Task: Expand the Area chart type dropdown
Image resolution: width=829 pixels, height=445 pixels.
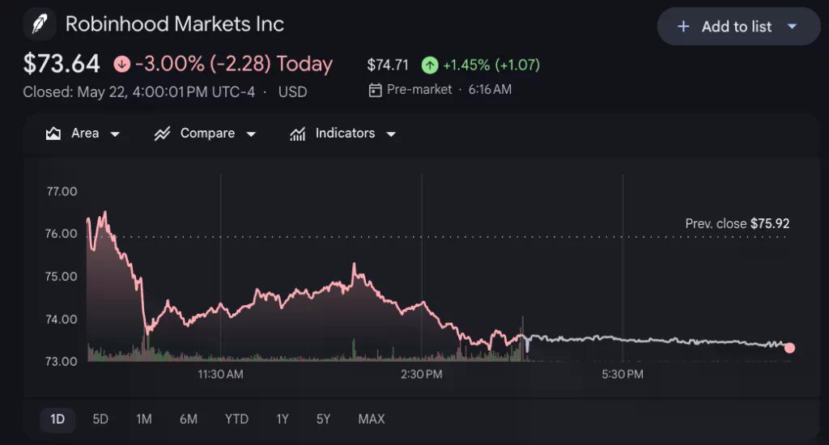Action: (x=115, y=134)
